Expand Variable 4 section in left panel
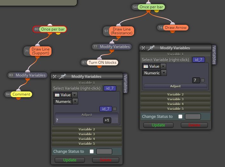This screenshot has width=225, height=167. [87, 139]
